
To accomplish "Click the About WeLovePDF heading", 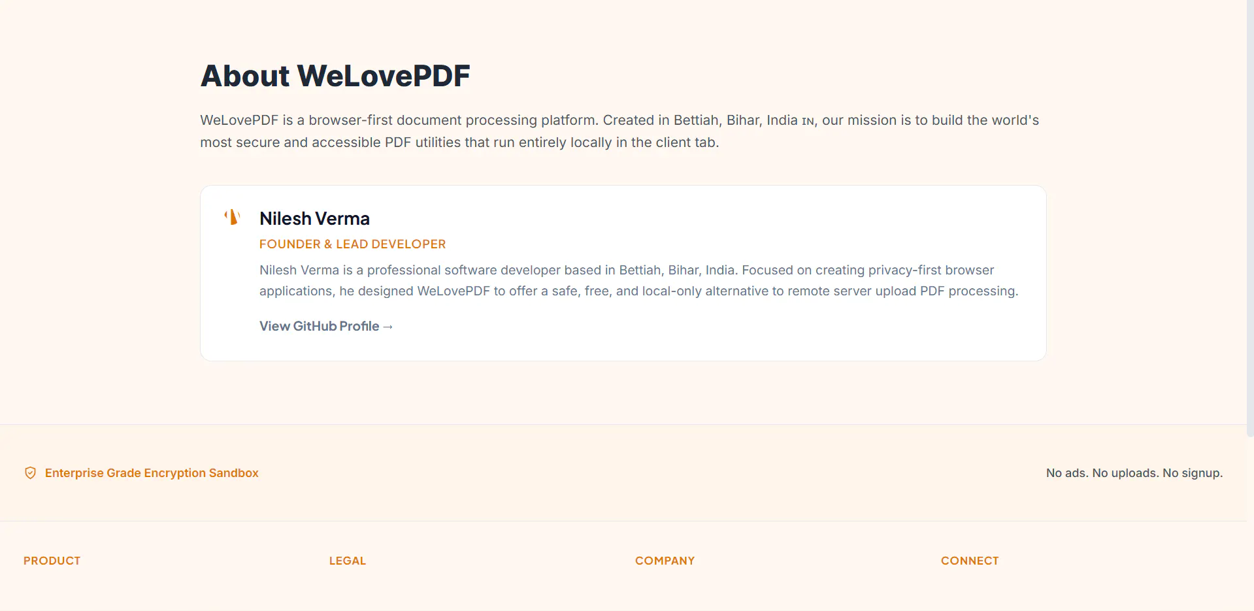I will tap(335, 76).
